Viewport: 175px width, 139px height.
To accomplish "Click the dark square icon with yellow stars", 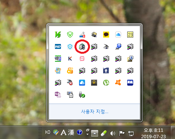I will point(94,83).
